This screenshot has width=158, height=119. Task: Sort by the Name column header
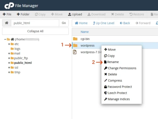click(85, 32)
